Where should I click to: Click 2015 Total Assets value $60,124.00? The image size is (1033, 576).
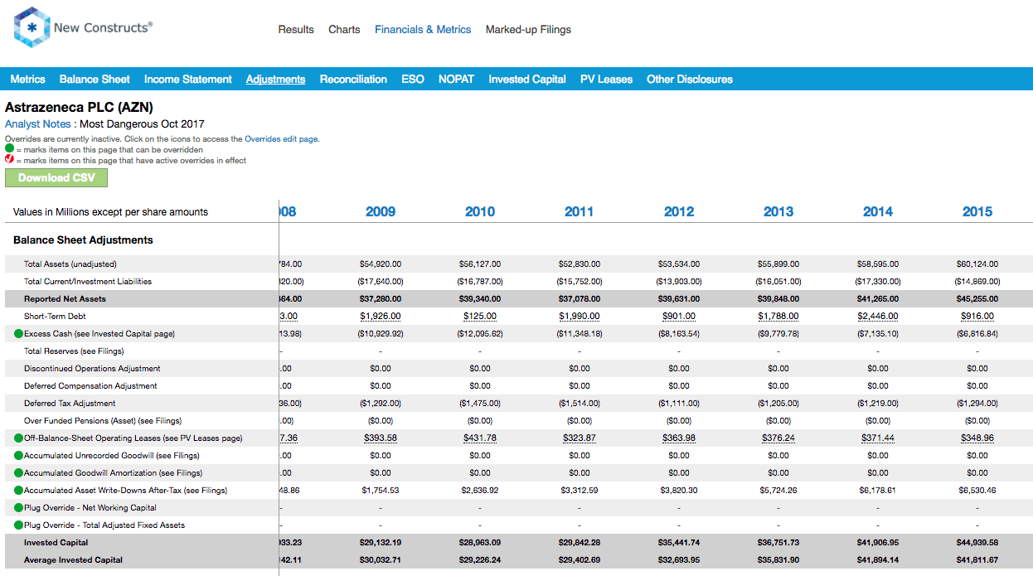coord(977,264)
